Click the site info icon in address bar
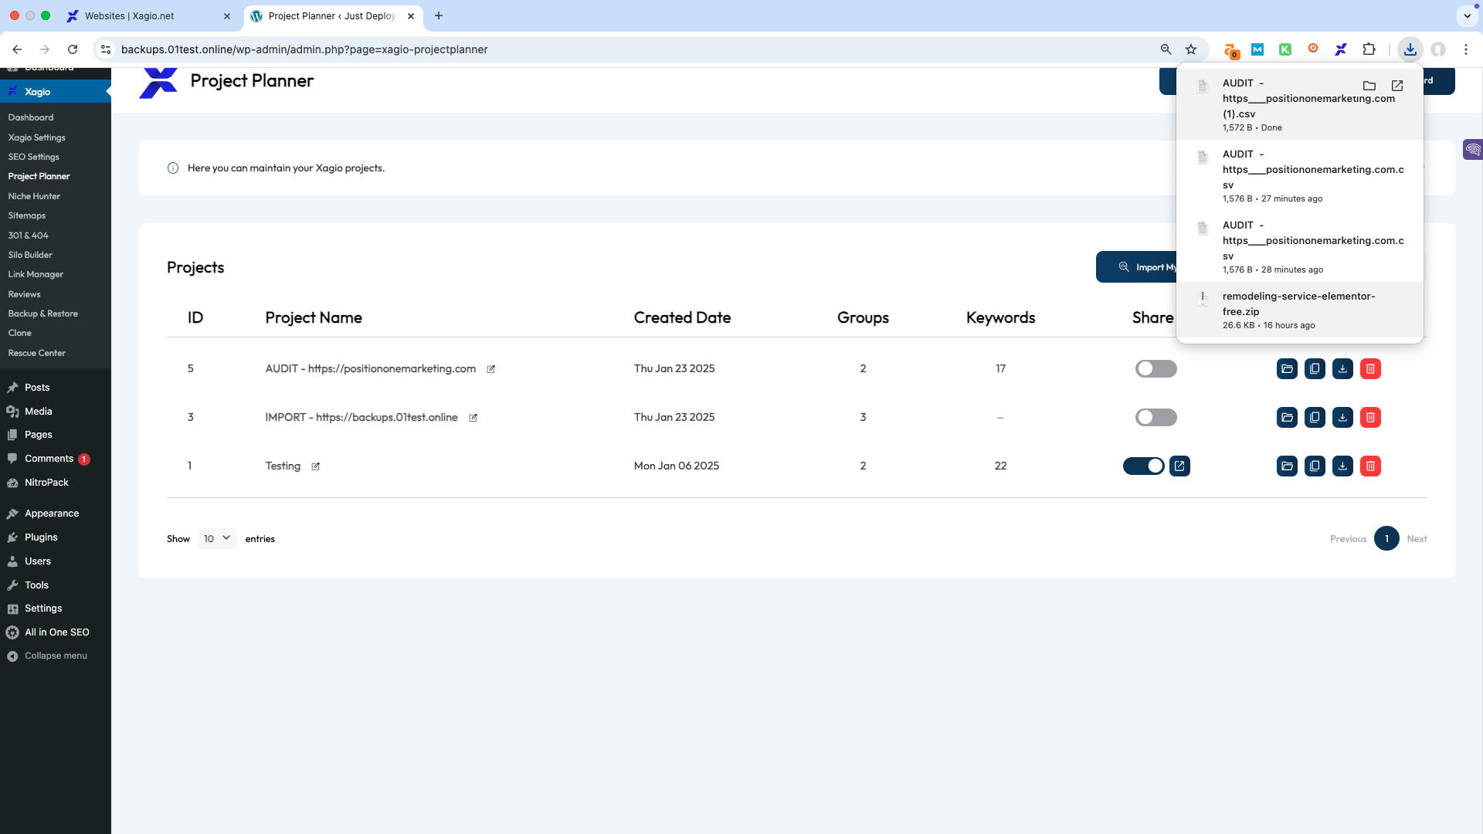Viewport: 1483px width, 834px height. pos(106,49)
